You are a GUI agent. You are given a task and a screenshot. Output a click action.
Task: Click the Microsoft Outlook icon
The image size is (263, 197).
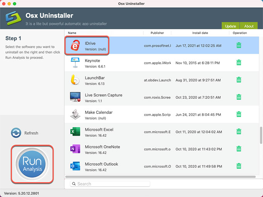pyautogui.click(x=75, y=166)
